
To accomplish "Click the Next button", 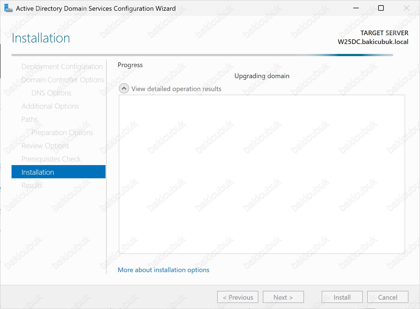I will [x=283, y=297].
